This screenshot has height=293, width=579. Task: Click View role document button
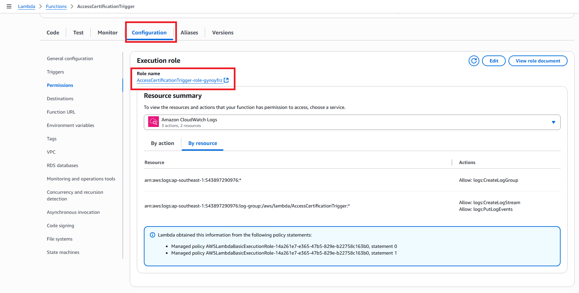click(538, 61)
